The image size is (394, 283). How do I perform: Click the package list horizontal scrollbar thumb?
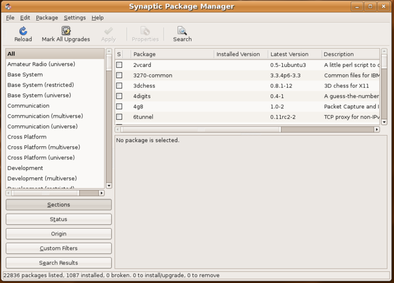coord(201,129)
